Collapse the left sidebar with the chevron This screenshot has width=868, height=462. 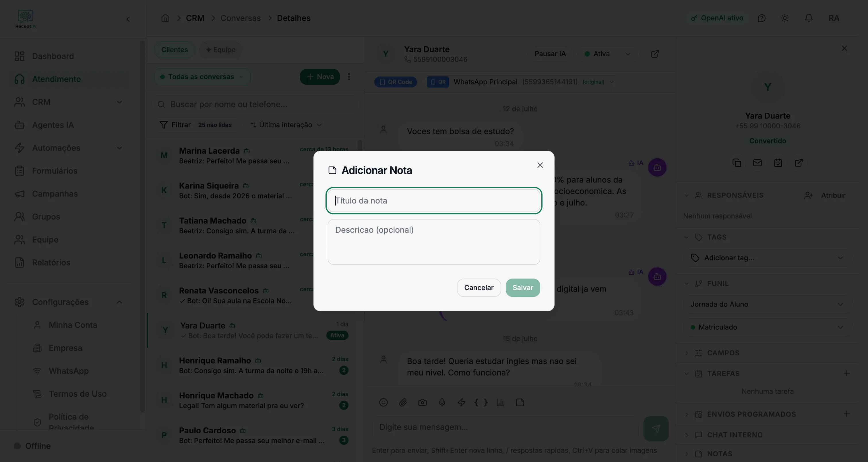128,19
